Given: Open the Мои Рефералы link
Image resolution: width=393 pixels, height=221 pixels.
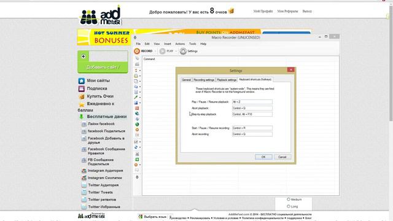Looking at the screenshot, I should tap(288, 11).
